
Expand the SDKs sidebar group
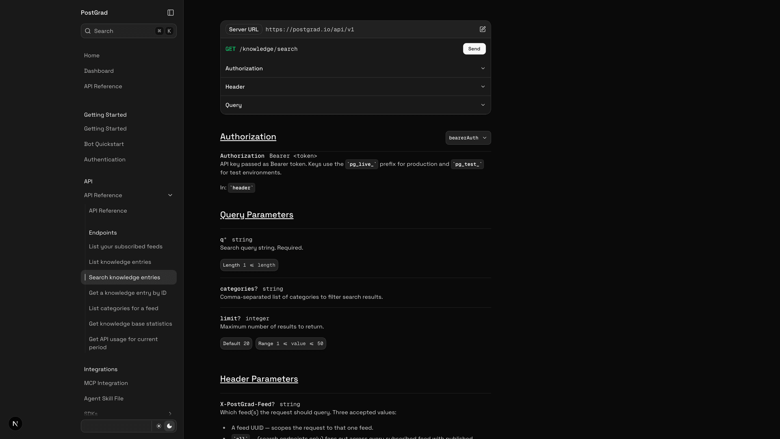point(170,414)
